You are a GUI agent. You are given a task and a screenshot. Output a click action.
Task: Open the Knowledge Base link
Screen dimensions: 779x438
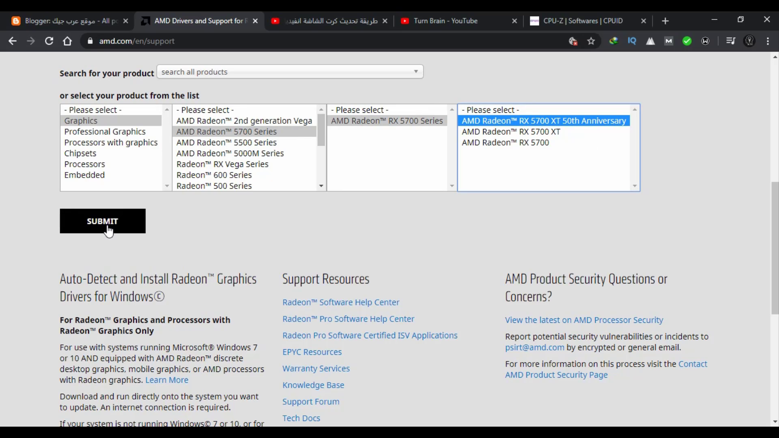click(x=313, y=385)
